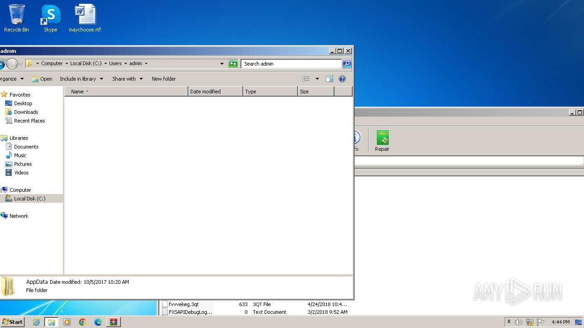Click the AppData folder icon in details pane

(8, 287)
